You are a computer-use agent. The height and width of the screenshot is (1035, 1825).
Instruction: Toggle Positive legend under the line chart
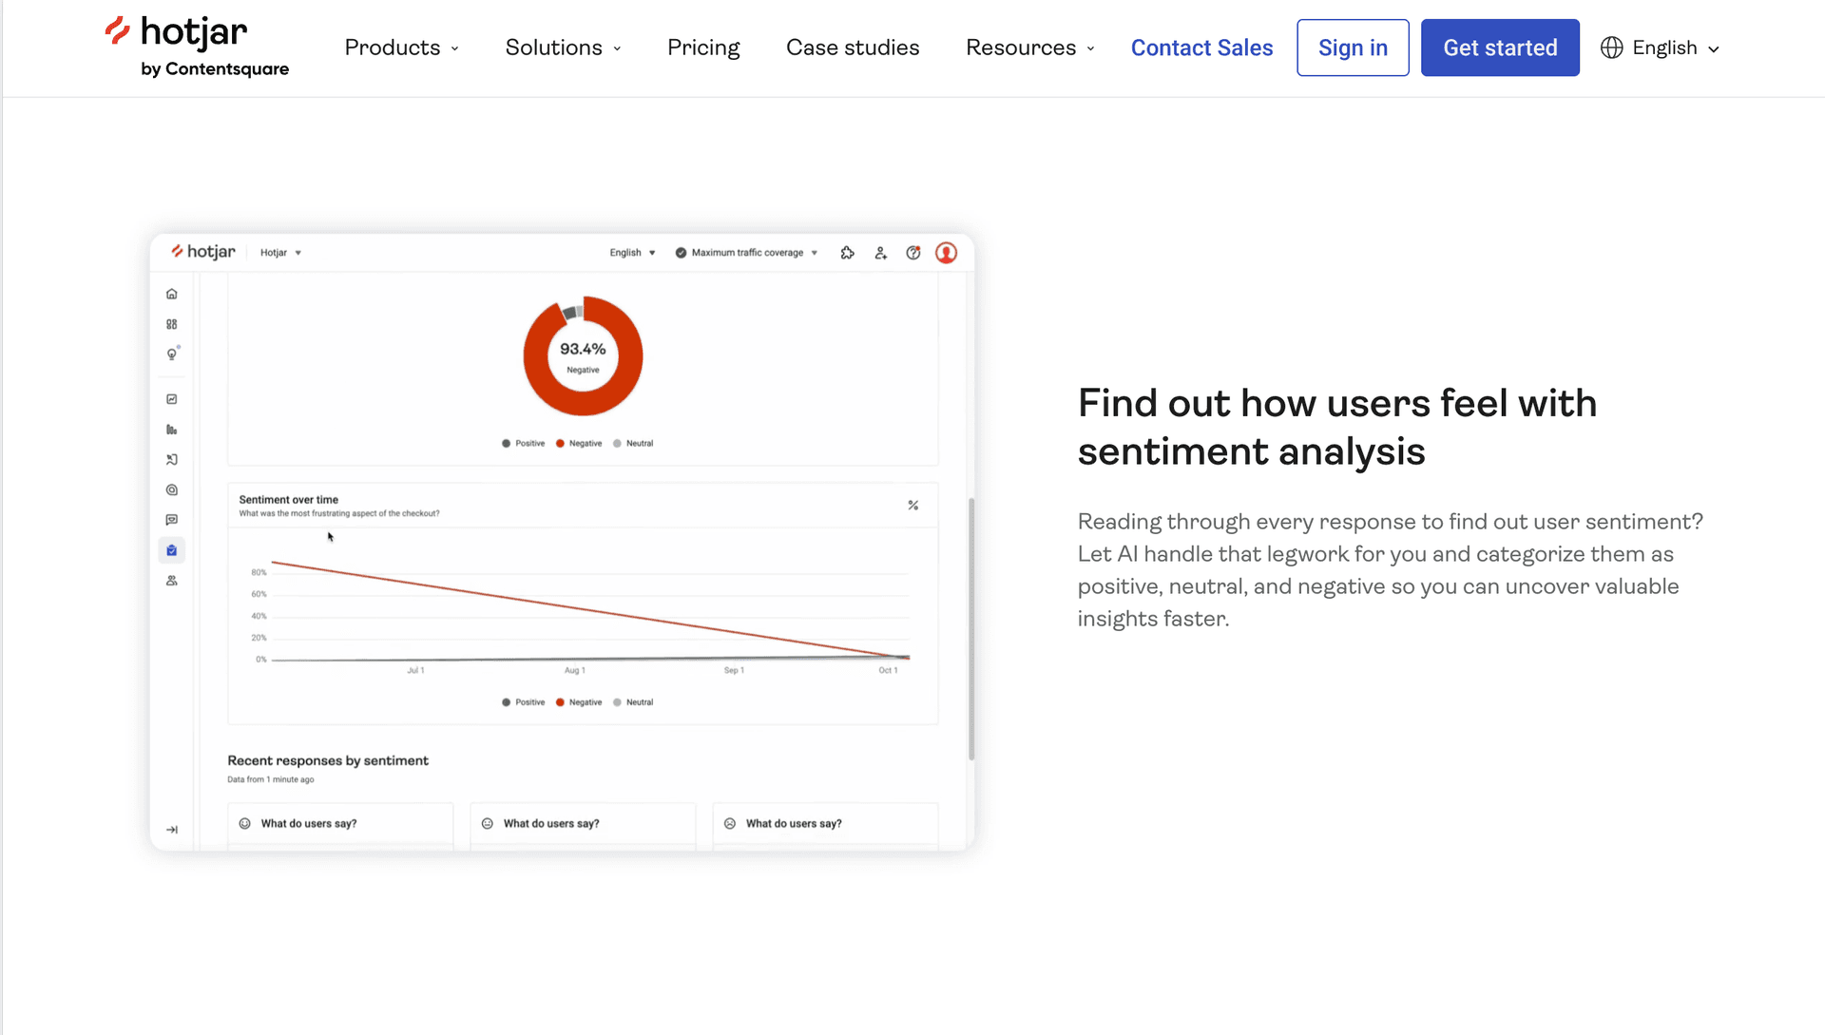(x=524, y=702)
